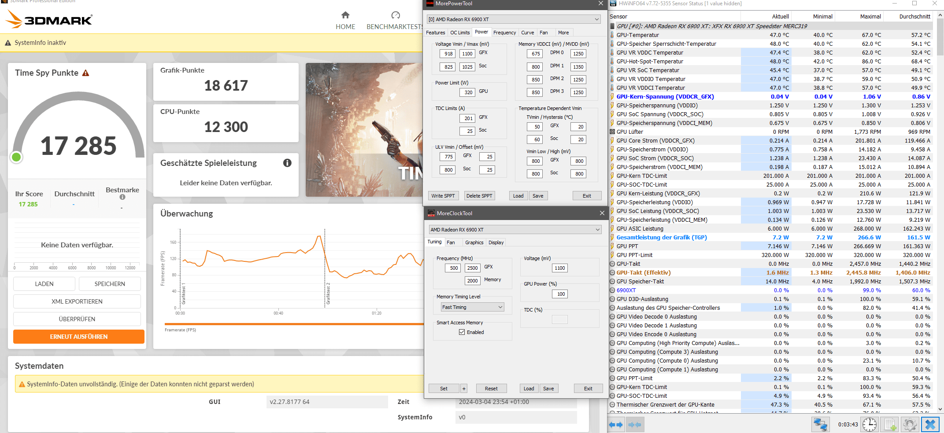Click the SystemInfo inaktiv warning triangle

point(8,43)
